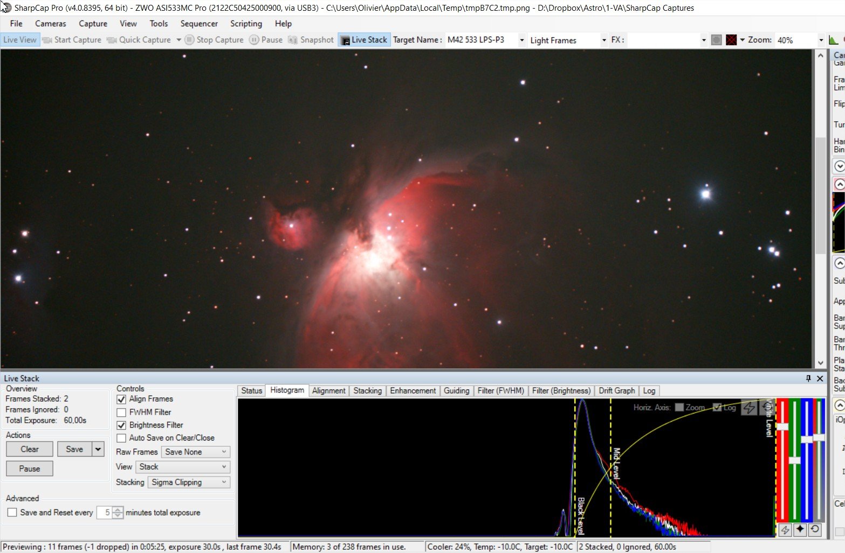This screenshot has height=553, width=845.
Task: Open the Raw Frames Save None dropdown
Action: point(196,452)
